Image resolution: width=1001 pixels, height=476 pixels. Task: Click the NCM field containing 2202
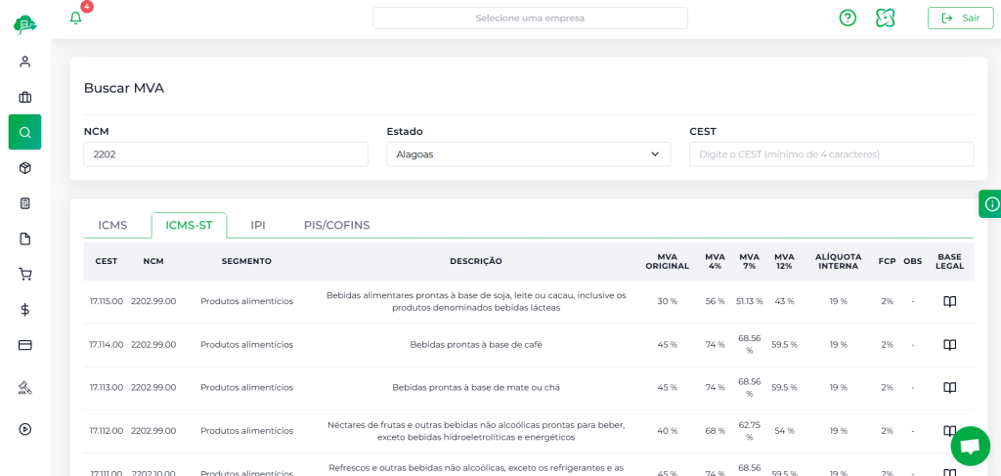[x=225, y=154]
